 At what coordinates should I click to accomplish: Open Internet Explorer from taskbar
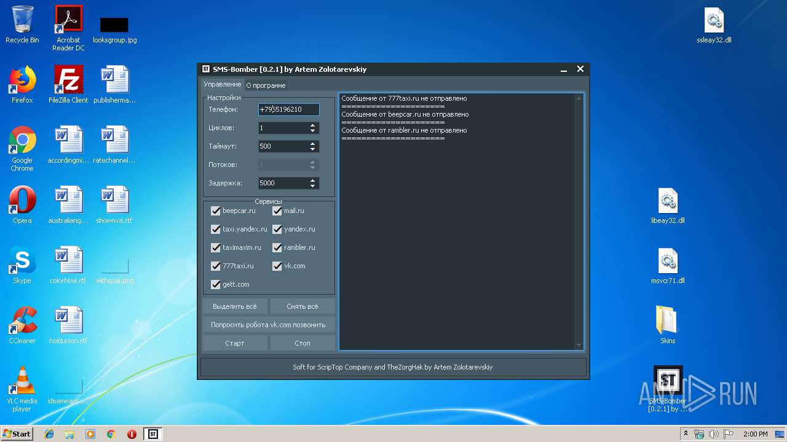[49, 434]
